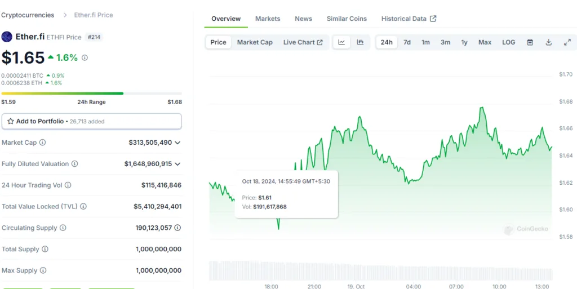Open the calendar date range picker

(x=530, y=42)
